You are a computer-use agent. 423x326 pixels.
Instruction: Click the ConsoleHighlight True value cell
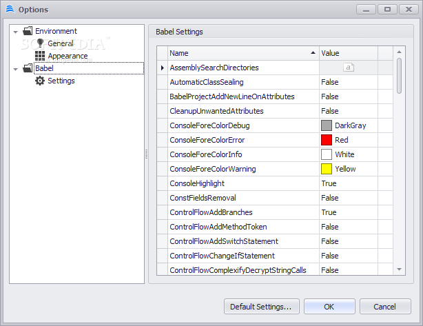coord(349,183)
